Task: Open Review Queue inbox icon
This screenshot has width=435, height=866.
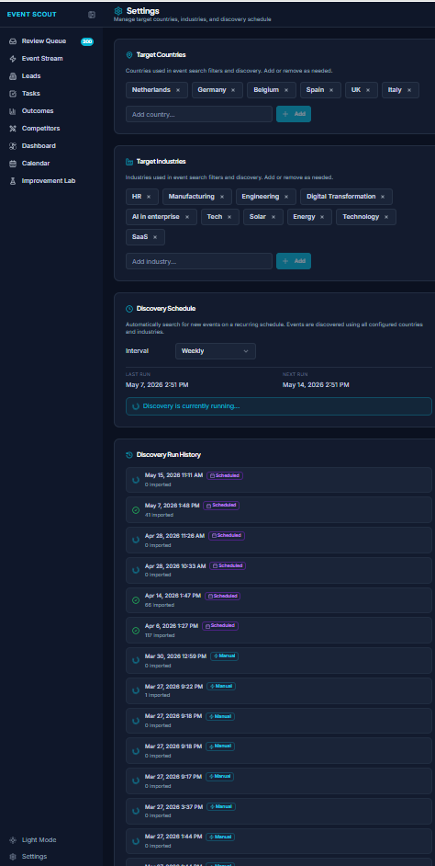Action: pos(13,41)
